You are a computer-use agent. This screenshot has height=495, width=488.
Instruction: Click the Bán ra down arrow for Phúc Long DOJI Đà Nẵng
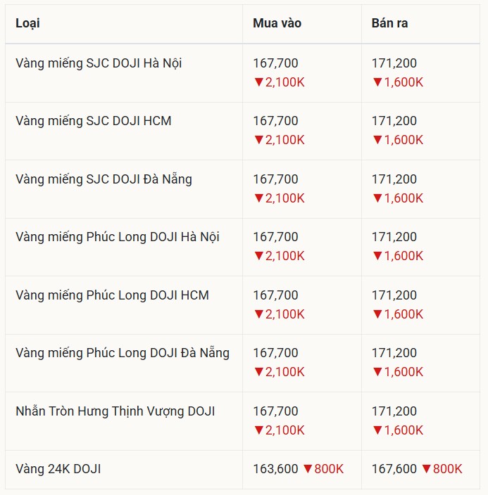coord(377,373)
